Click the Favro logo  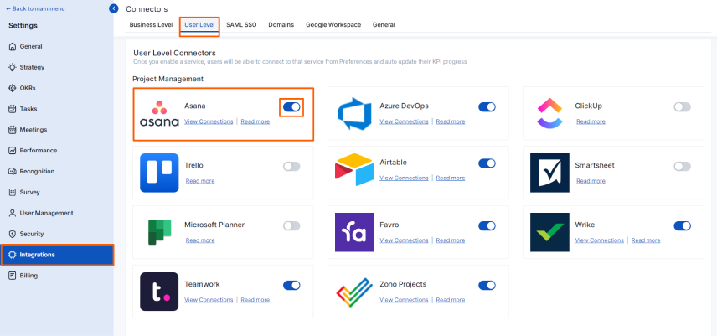pyautogui.click(x=354, y=232)
